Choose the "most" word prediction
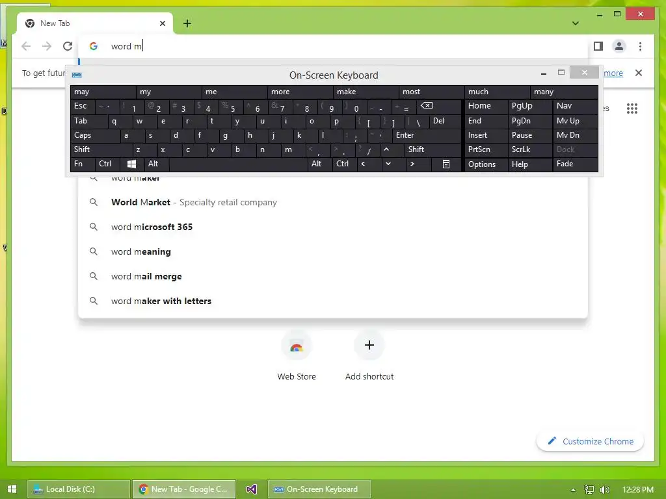The height and width of the screenshot is (499, 666). tap(432, 92)
